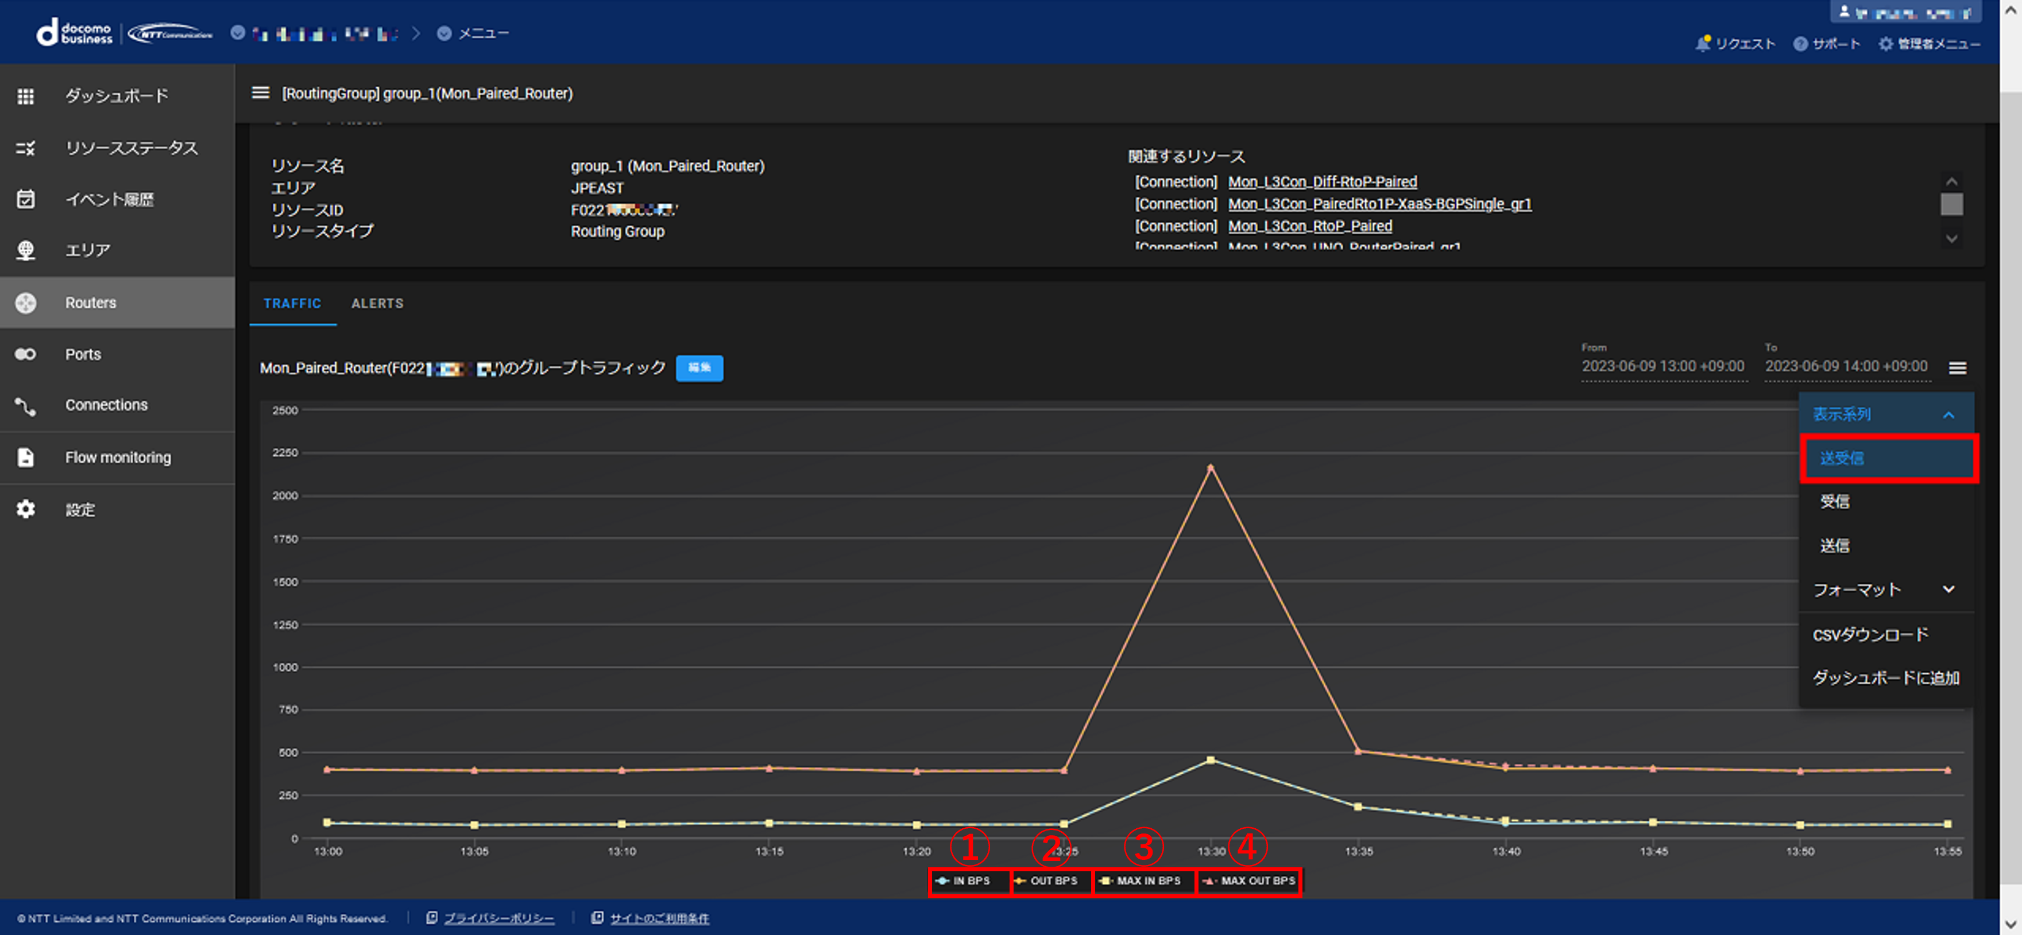Click the IN BPS data point at 13:30
2022x935 pixels.
(x=1211, y=760)
